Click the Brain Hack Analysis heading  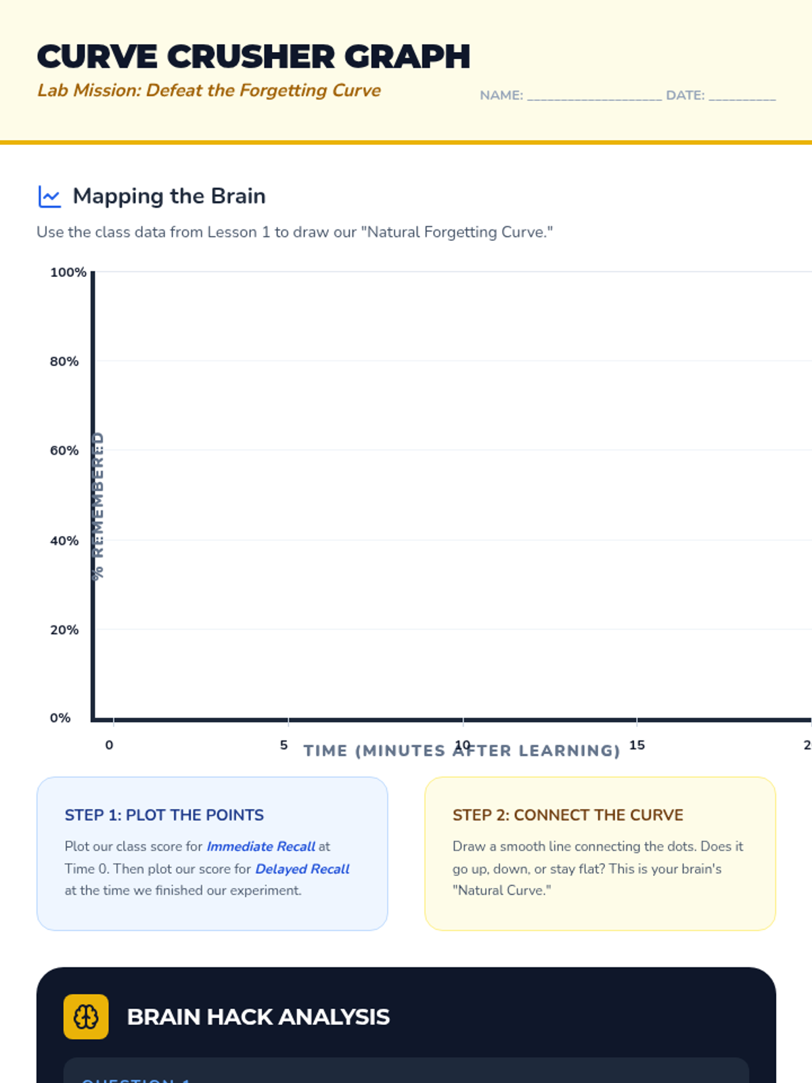pyautogui.click(x=258, y=1017)
